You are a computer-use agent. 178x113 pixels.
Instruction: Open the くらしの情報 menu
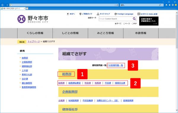point(35,33)
